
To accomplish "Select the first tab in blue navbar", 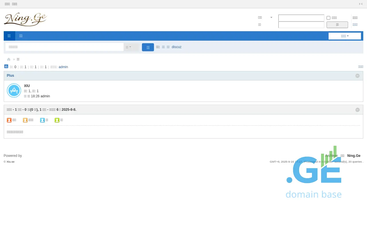I will click(x=9, y=36).
